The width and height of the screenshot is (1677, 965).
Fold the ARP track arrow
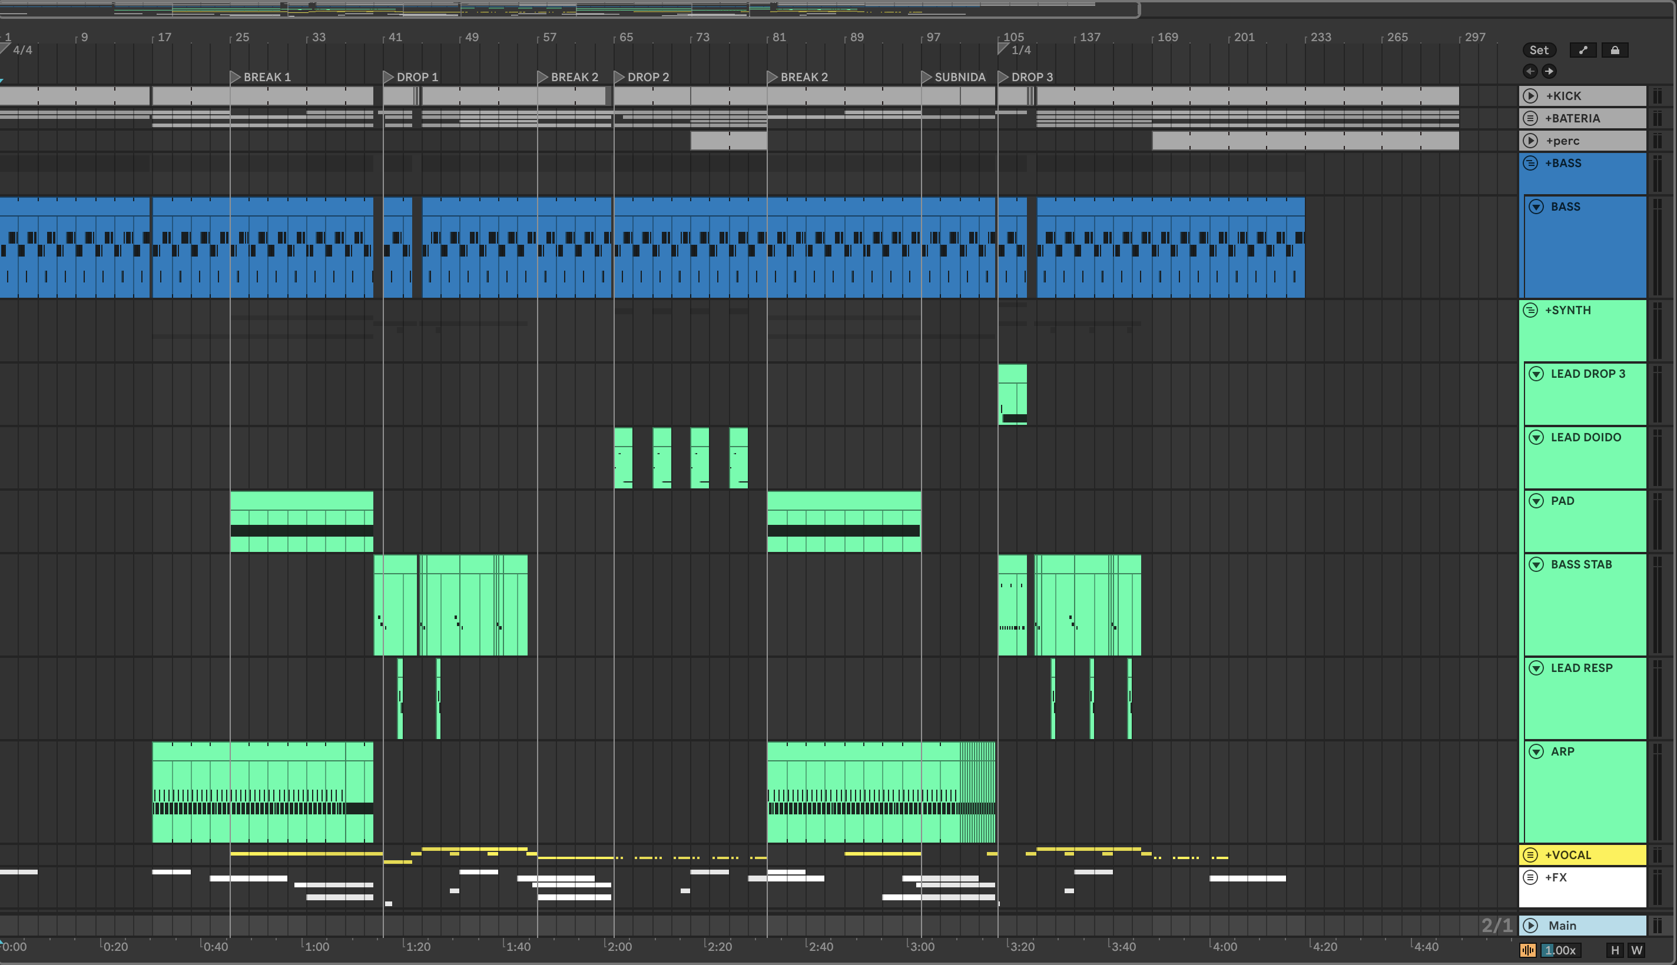coord(1536,751)
